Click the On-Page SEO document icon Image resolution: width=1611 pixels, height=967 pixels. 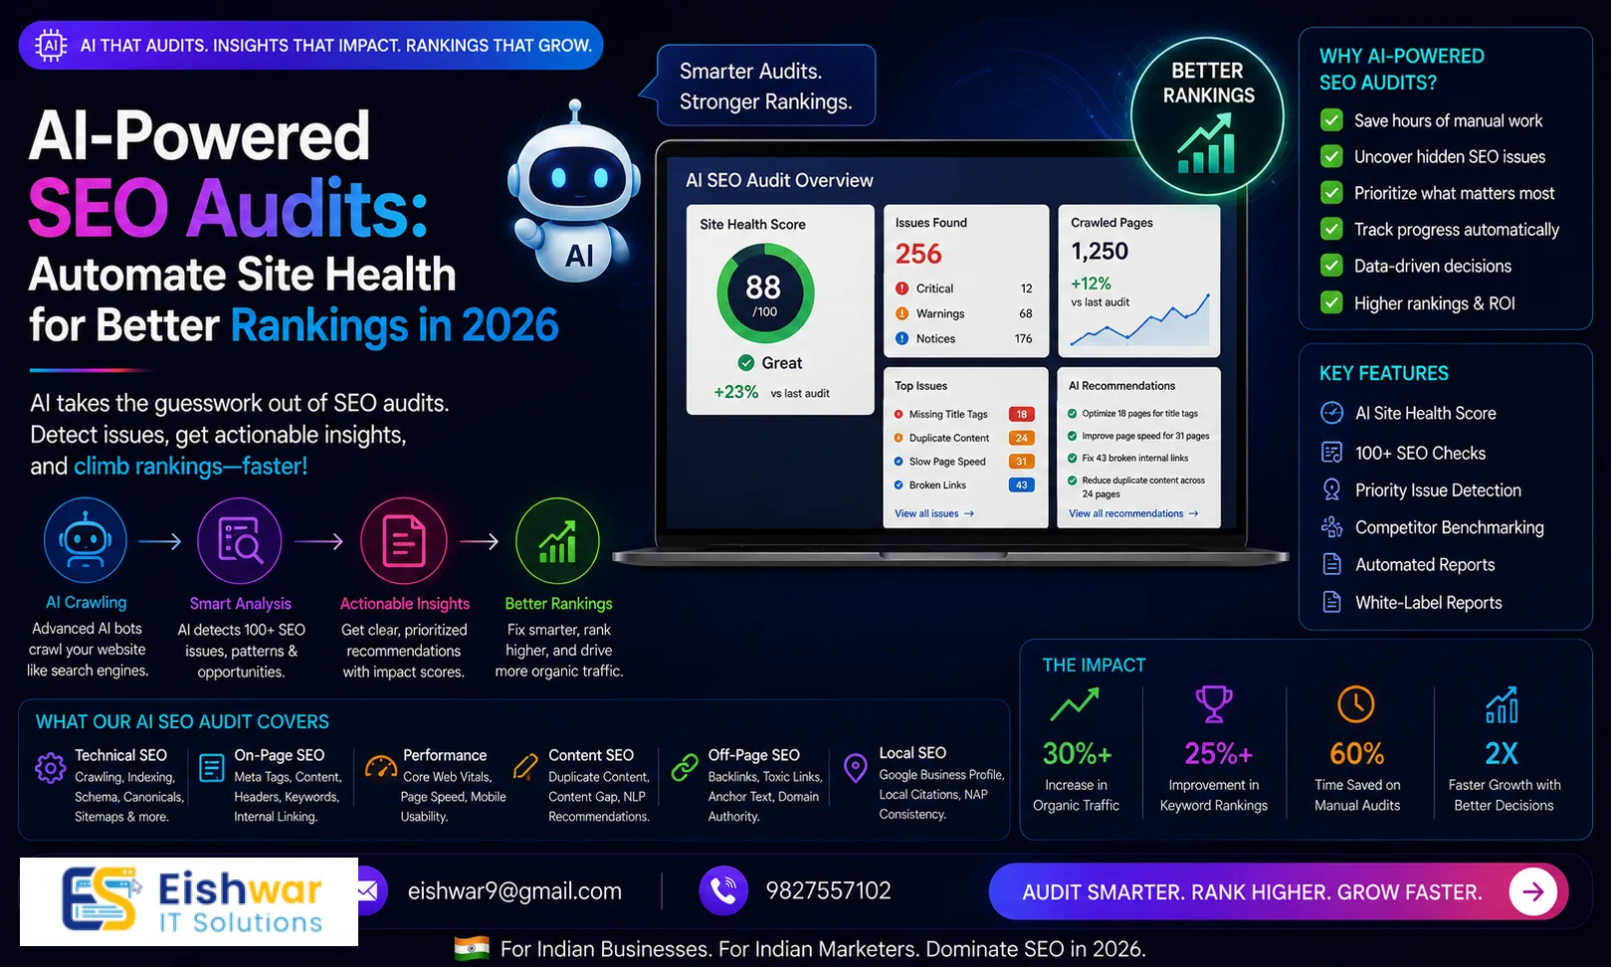(x=212, y=768)
